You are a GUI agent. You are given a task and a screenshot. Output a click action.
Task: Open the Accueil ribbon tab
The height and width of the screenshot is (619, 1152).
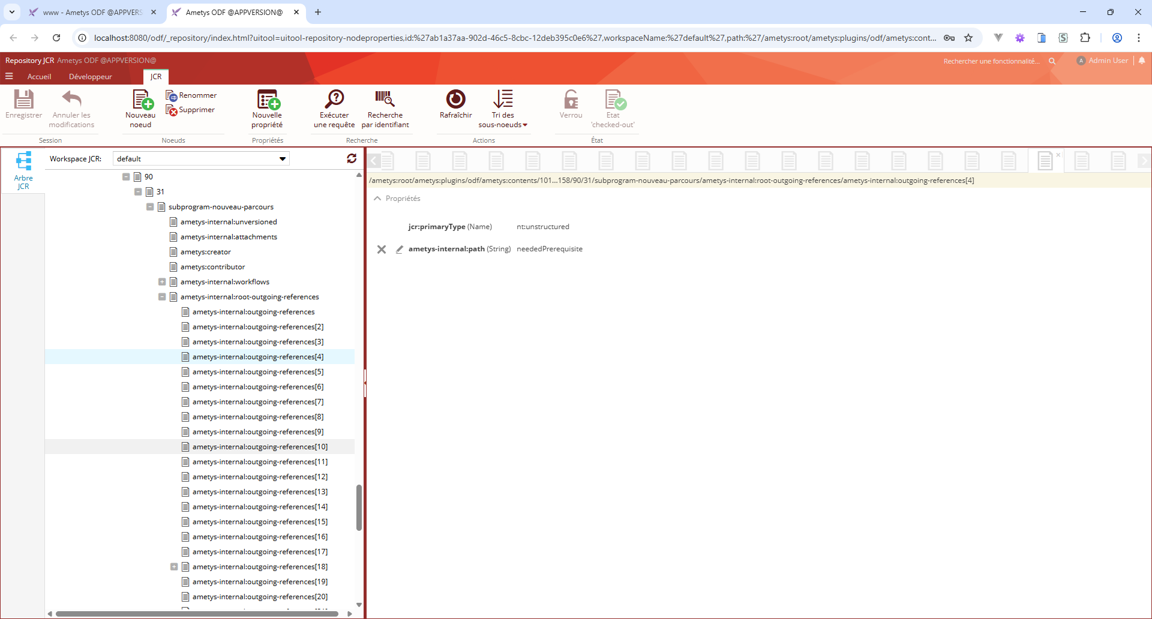pyautogui.click(x=39, y=77)
